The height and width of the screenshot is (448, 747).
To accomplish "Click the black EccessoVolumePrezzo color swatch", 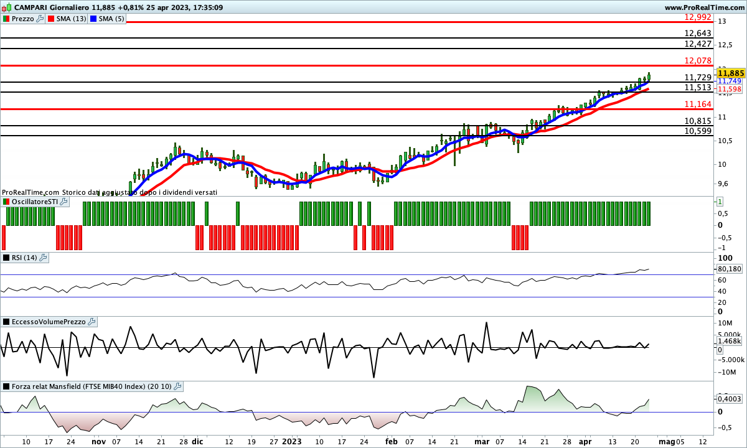I will click(x=6, y=322).
